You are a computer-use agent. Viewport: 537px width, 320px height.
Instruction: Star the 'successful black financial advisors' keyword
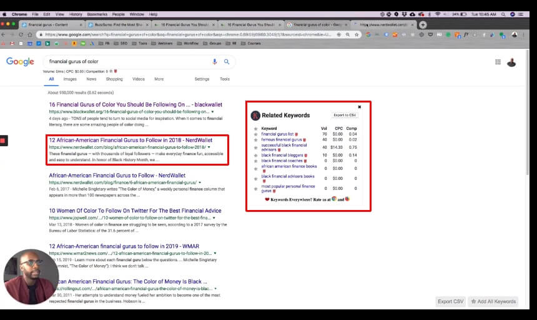click(x=255, y=147)
